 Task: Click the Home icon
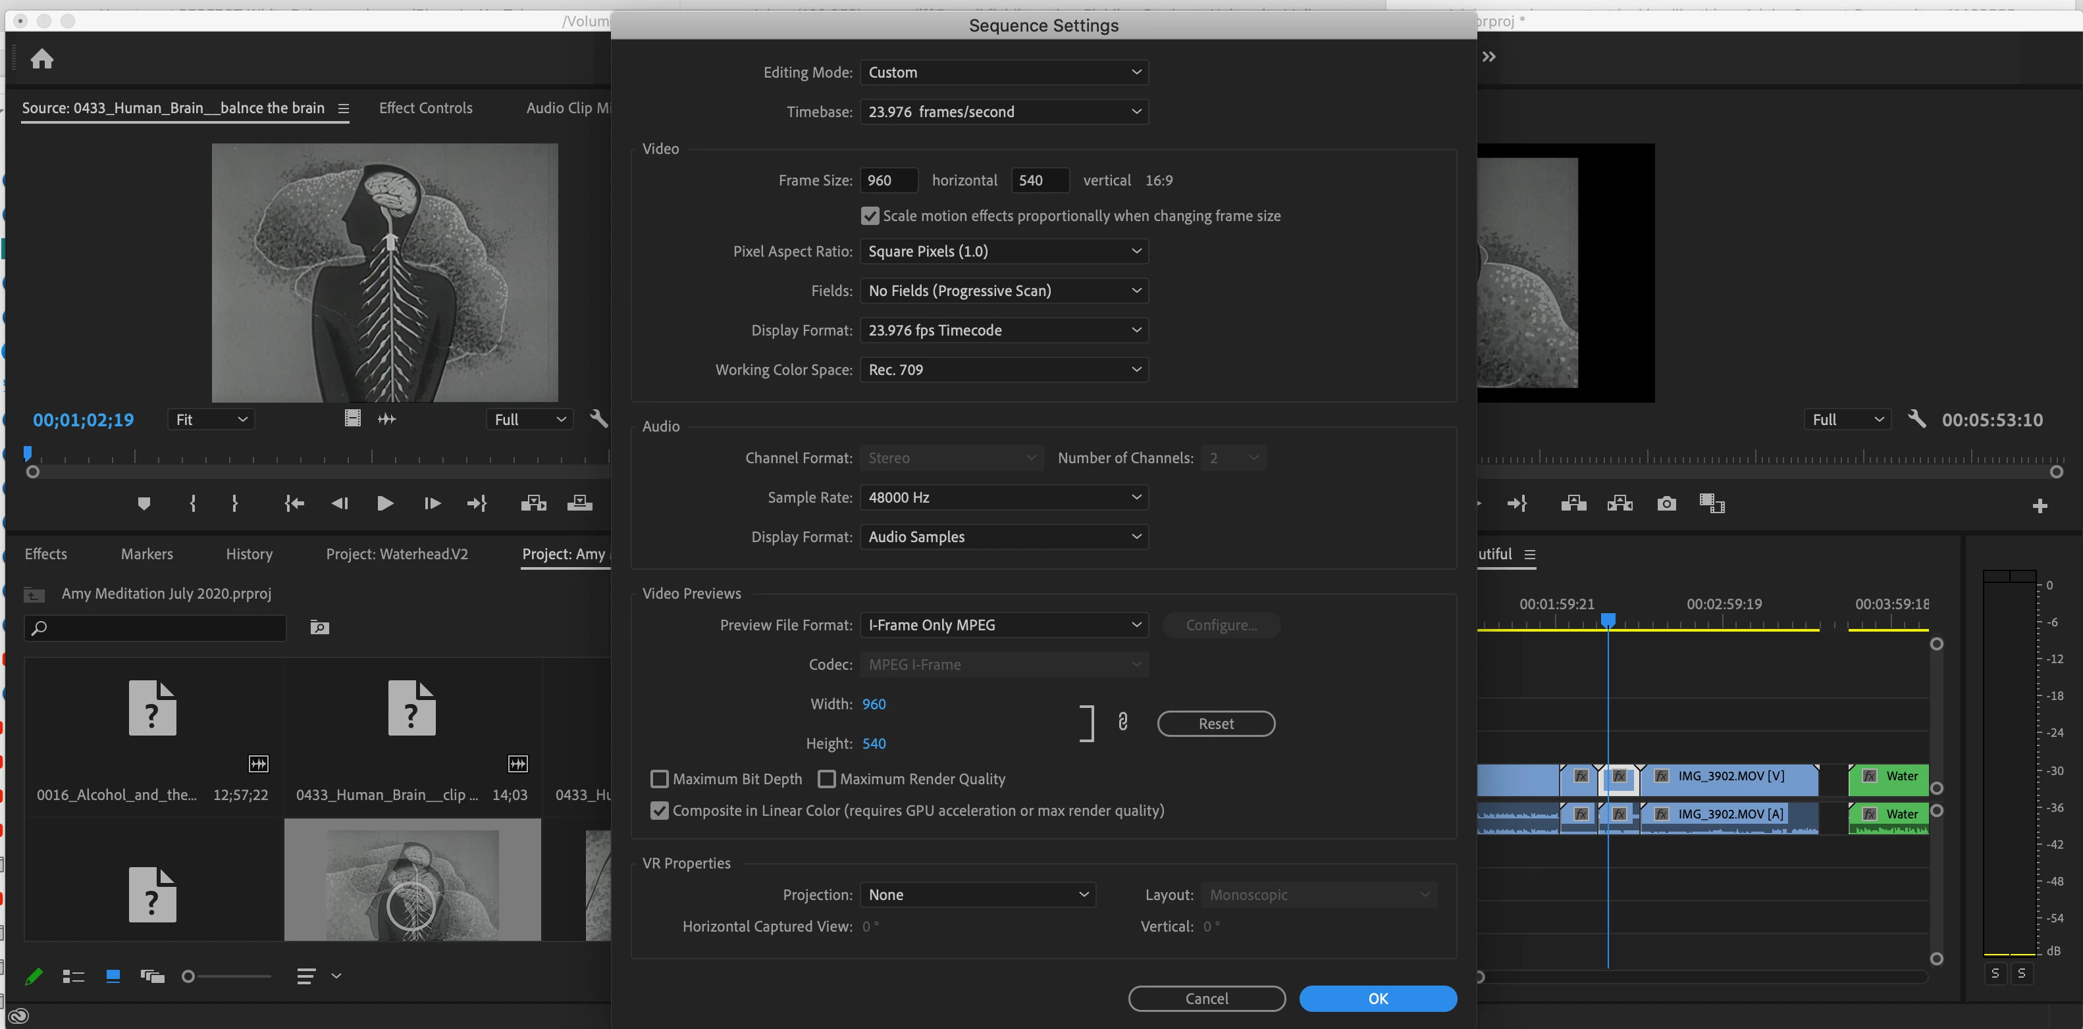point(42,59)
